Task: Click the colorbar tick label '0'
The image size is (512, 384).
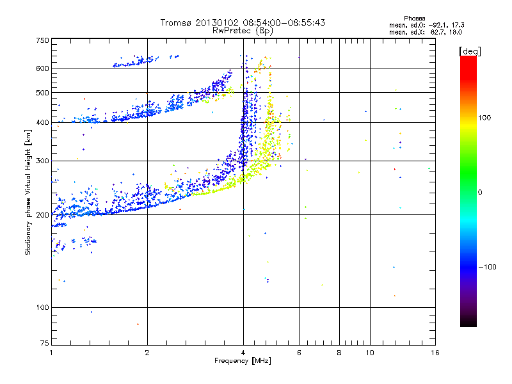Action: coord(480,193)
